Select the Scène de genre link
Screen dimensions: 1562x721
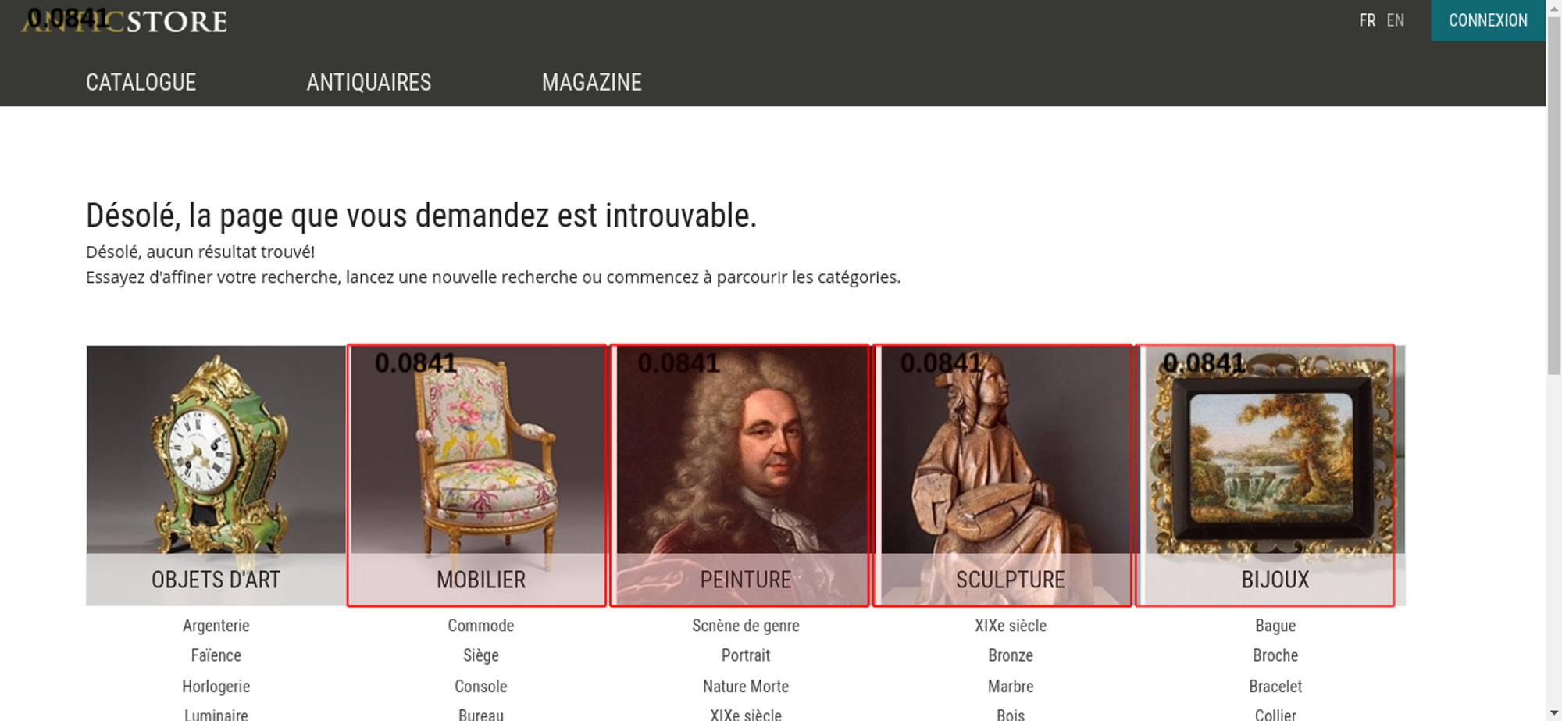pyautogui.click(x=746, y=626)
